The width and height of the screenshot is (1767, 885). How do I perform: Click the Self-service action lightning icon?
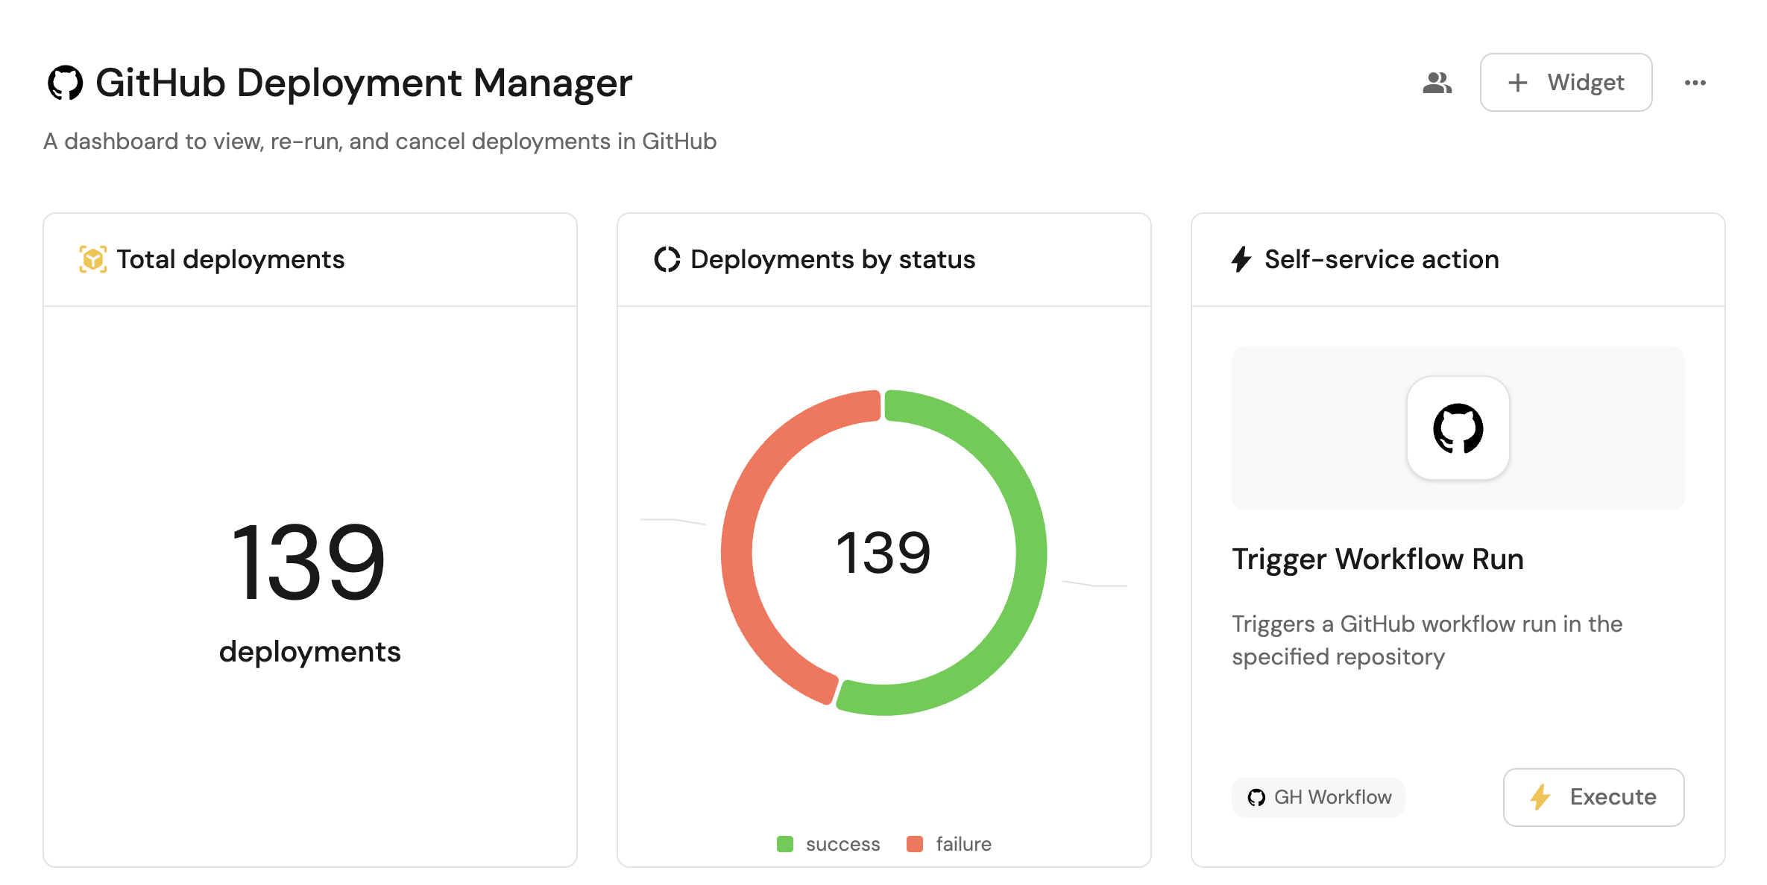coord(1241,259)
